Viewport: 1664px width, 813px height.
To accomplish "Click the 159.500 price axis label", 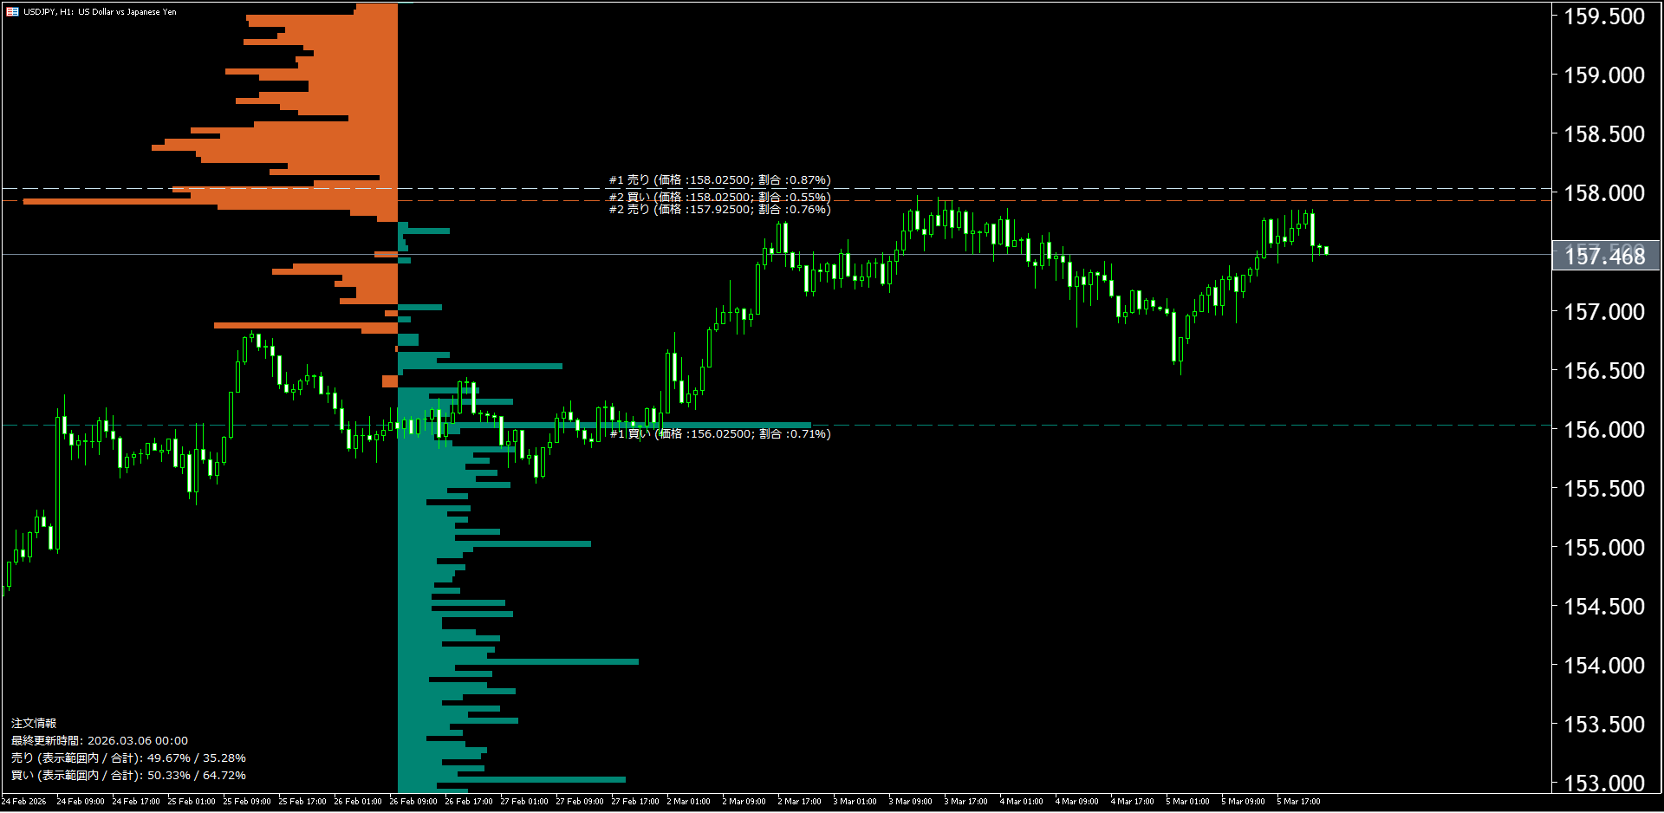I will (x=1604, y=16).
